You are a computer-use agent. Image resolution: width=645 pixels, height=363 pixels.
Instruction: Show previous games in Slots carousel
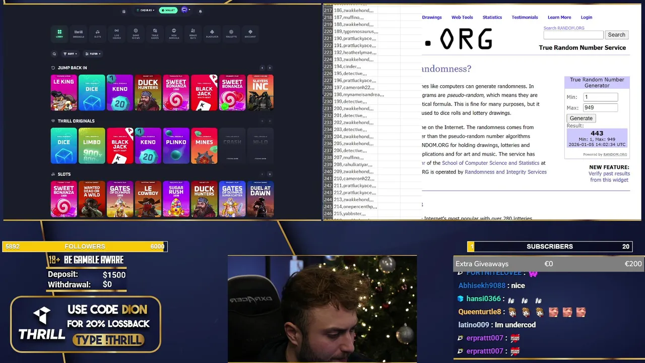(262, 174)
